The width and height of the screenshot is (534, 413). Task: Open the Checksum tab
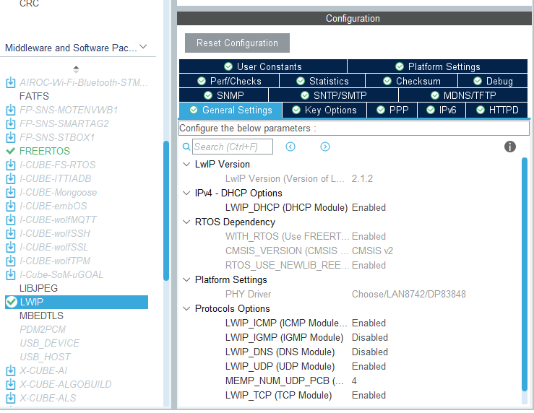point(411,81)
